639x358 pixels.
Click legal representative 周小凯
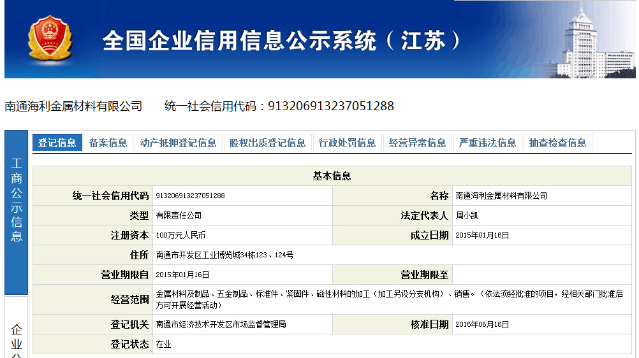467,215
